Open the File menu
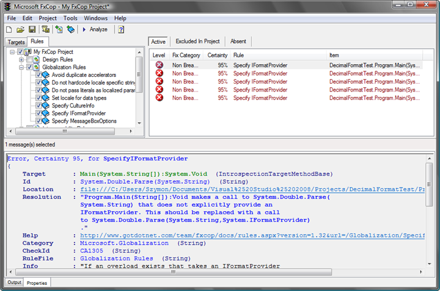 coord(12,18)
